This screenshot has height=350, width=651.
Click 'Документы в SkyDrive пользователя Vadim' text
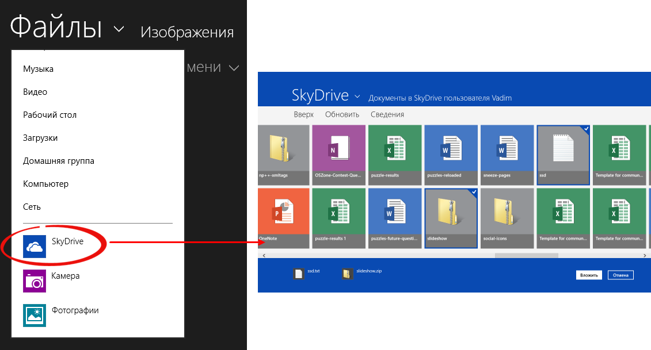point(440,98)
